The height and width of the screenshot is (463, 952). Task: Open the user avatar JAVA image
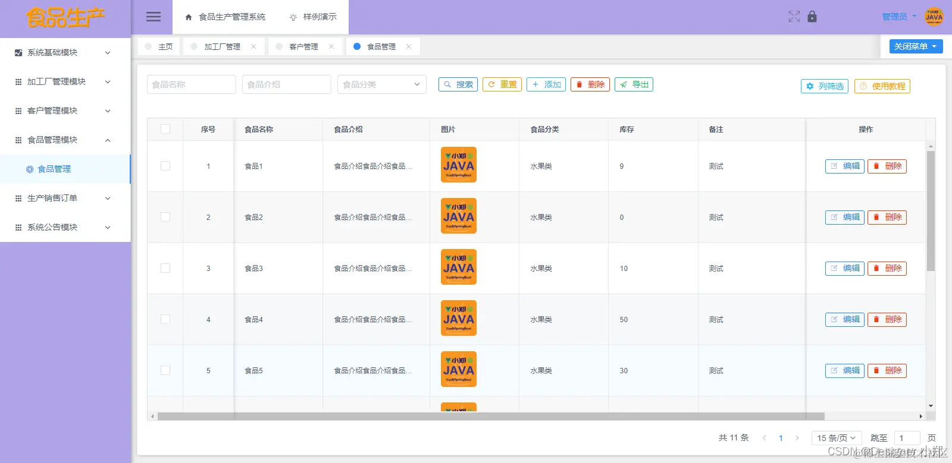coord(934,17)
